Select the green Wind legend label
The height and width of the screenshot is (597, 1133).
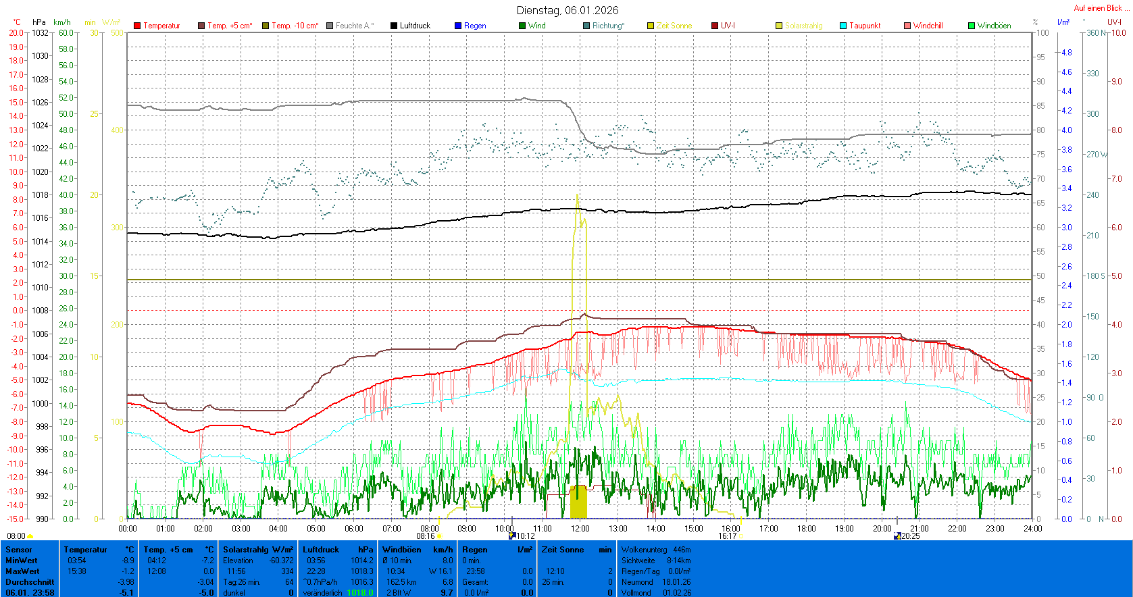pos(536,26)
